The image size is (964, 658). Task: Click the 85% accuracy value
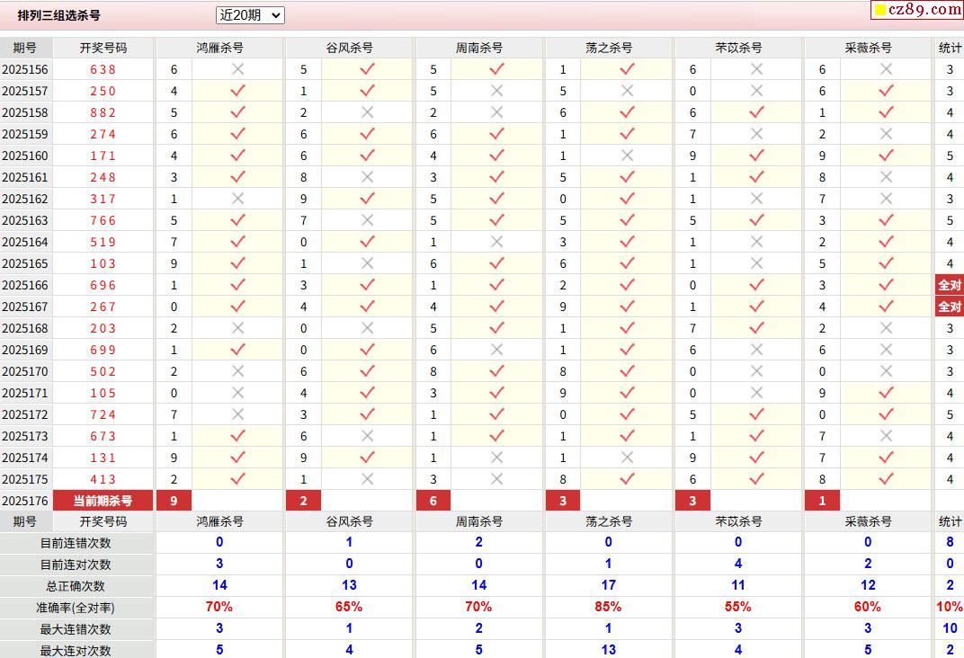click(608, 607)
